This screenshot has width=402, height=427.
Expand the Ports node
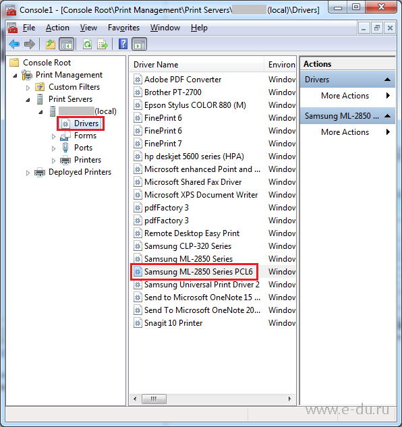(54, 148)
